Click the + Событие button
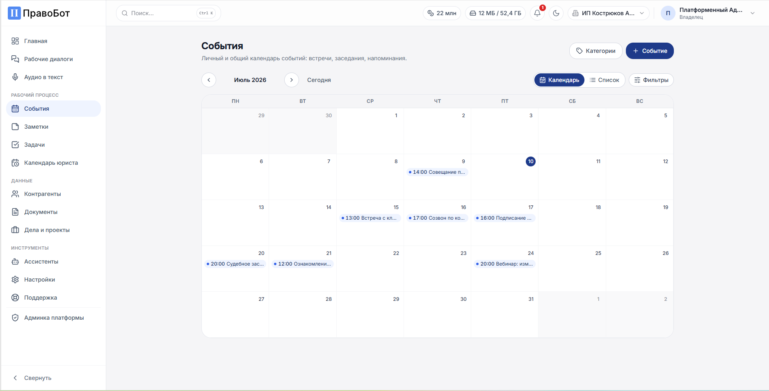Viewport: 769px width, 391px height. point(650,51)
